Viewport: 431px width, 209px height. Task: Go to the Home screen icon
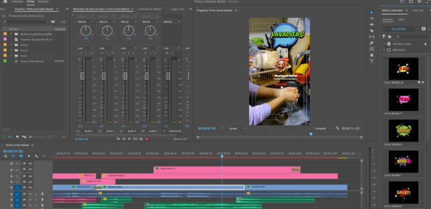5,2
